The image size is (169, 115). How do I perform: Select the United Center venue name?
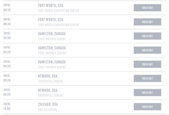[x=47, y=110]
